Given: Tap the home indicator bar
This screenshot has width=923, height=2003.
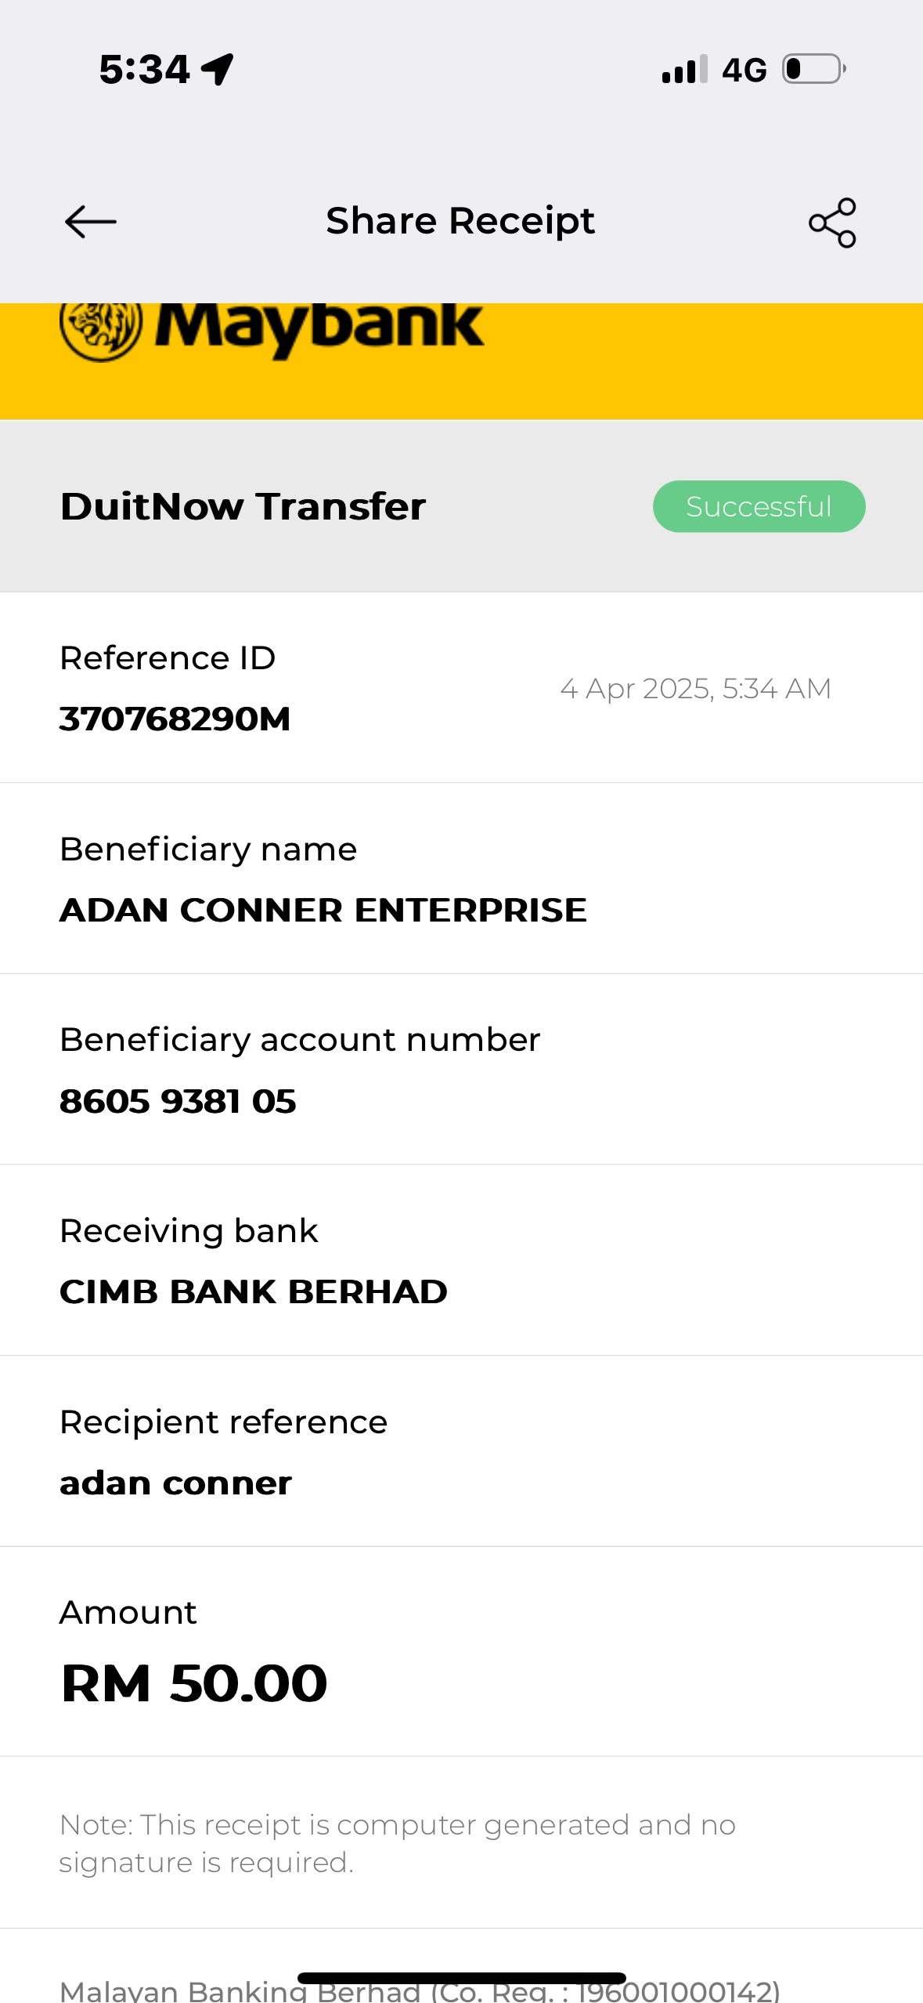Looking at the screenshot, I should point(461,1978).
